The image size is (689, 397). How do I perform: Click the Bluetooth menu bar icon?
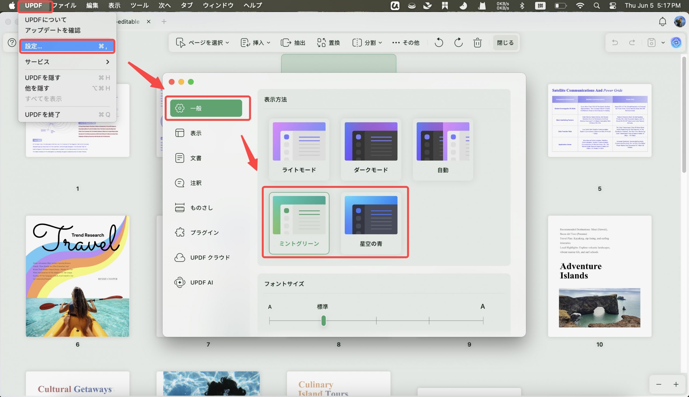tap(522, 5)
